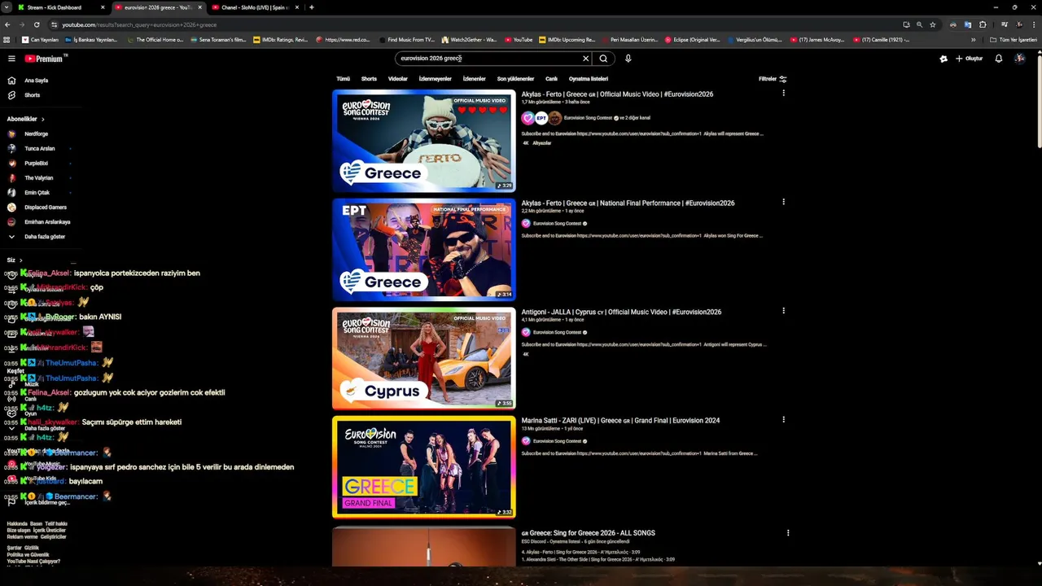Open more options for Antigoni JALLA video
This screenshot has height=586, width=1042.
(x=783, y=311)
